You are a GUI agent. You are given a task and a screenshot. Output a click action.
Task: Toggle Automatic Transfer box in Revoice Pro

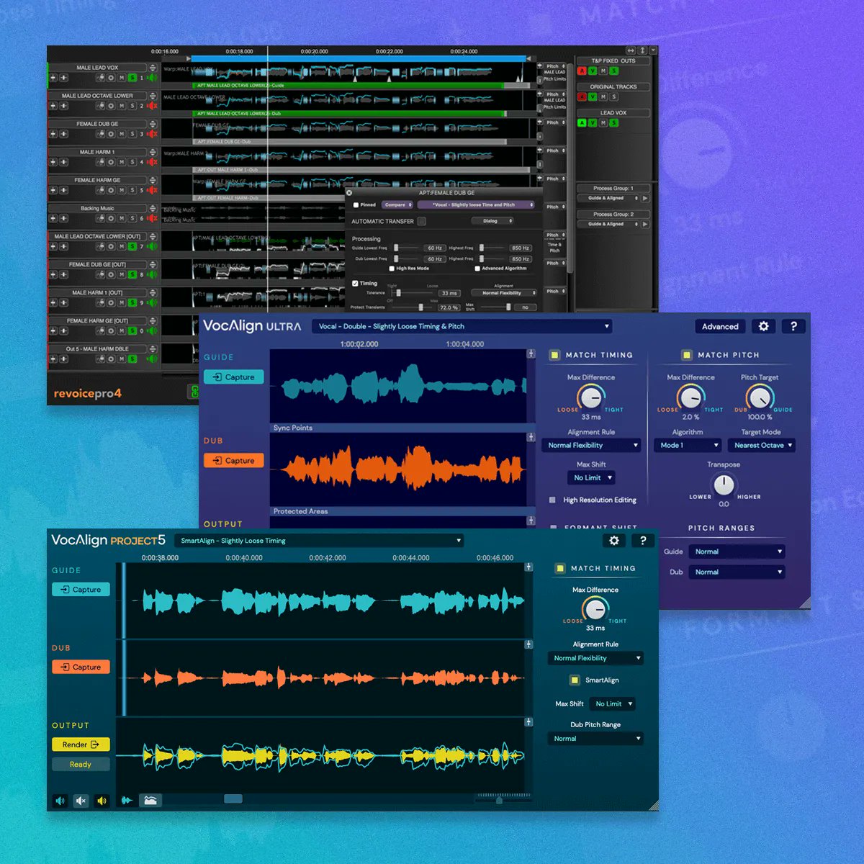coord(422,221)
